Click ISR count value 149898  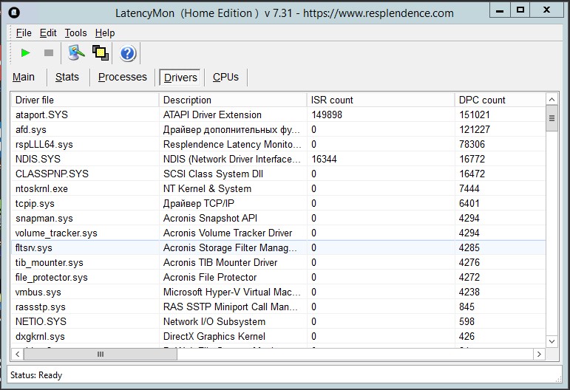[x=327, y=114]
